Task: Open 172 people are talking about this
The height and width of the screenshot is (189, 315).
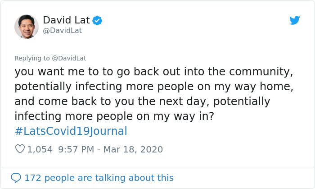Action: 99,178
